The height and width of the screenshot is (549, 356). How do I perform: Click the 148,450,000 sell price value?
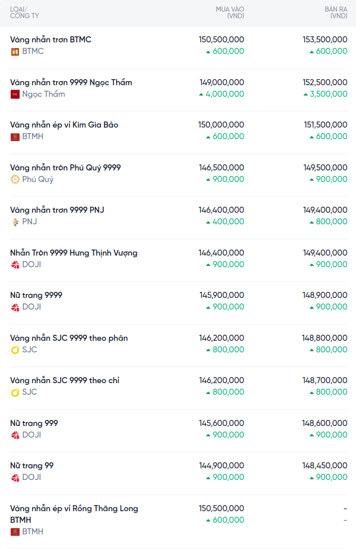(325, 465)
